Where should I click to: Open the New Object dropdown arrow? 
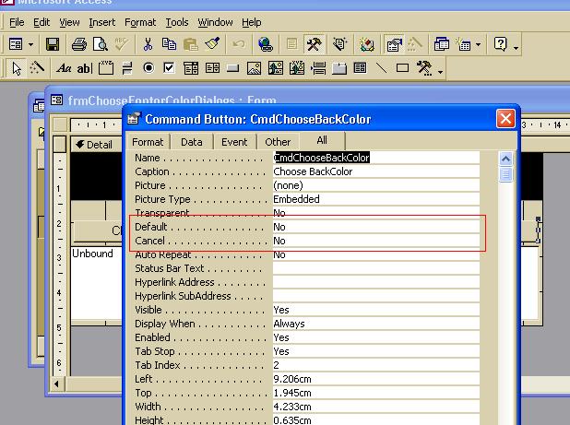click(x=478, y=44)
